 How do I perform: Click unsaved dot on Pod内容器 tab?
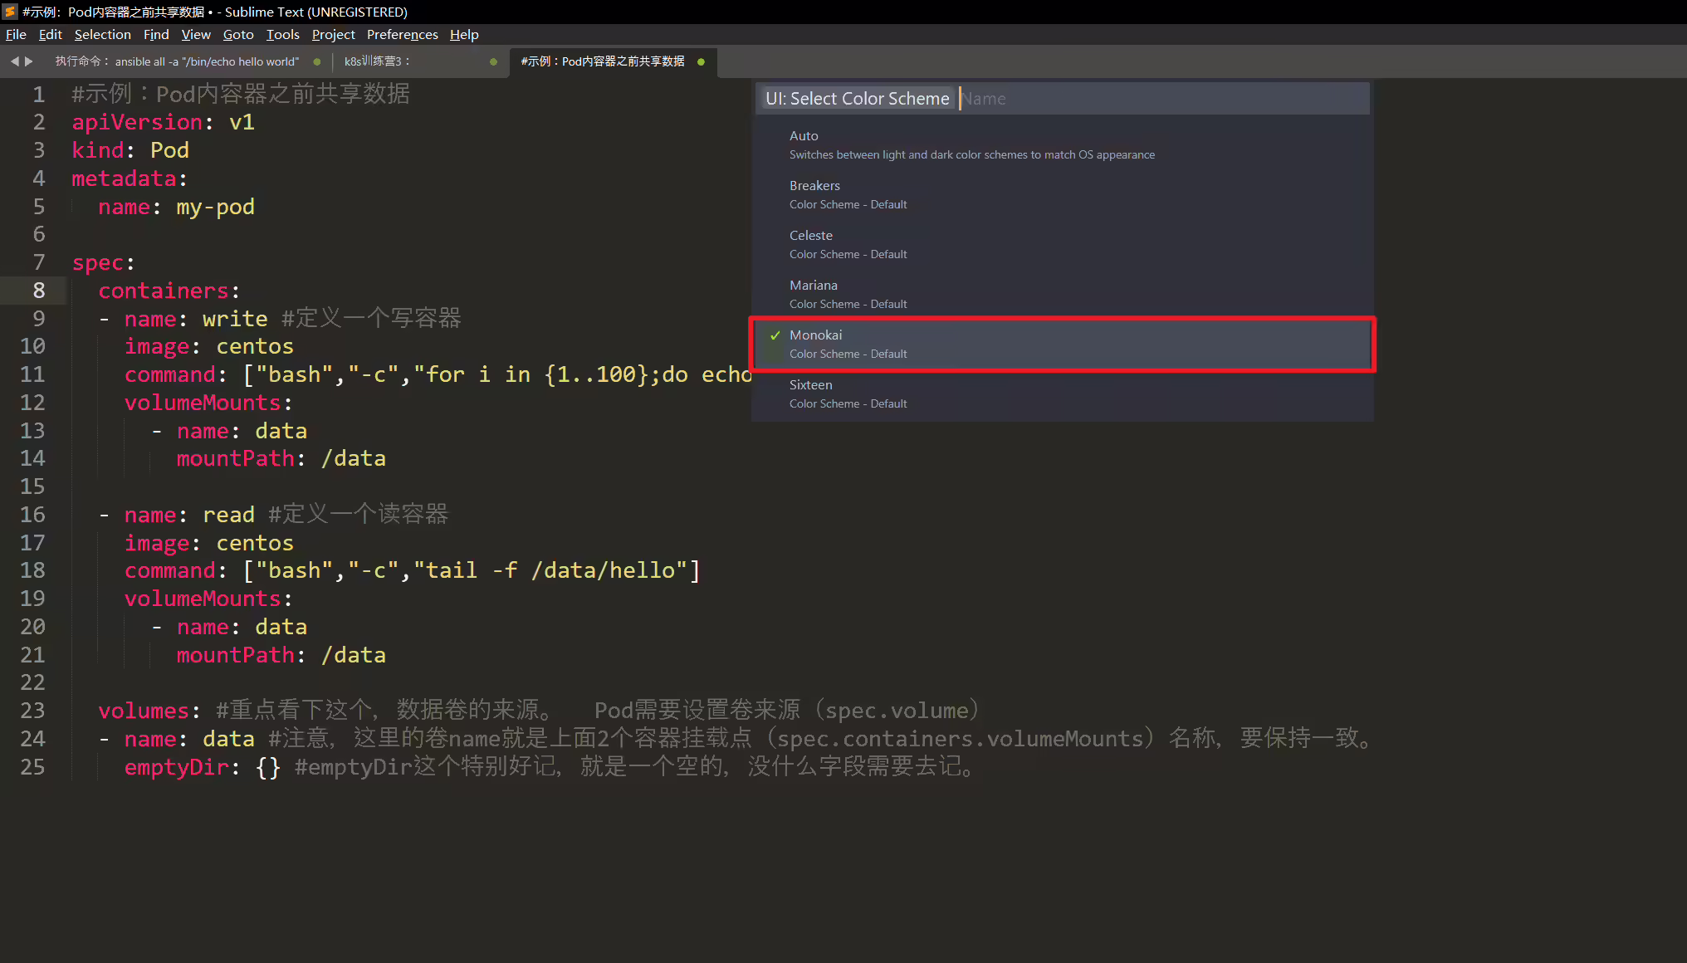(702, 61)
